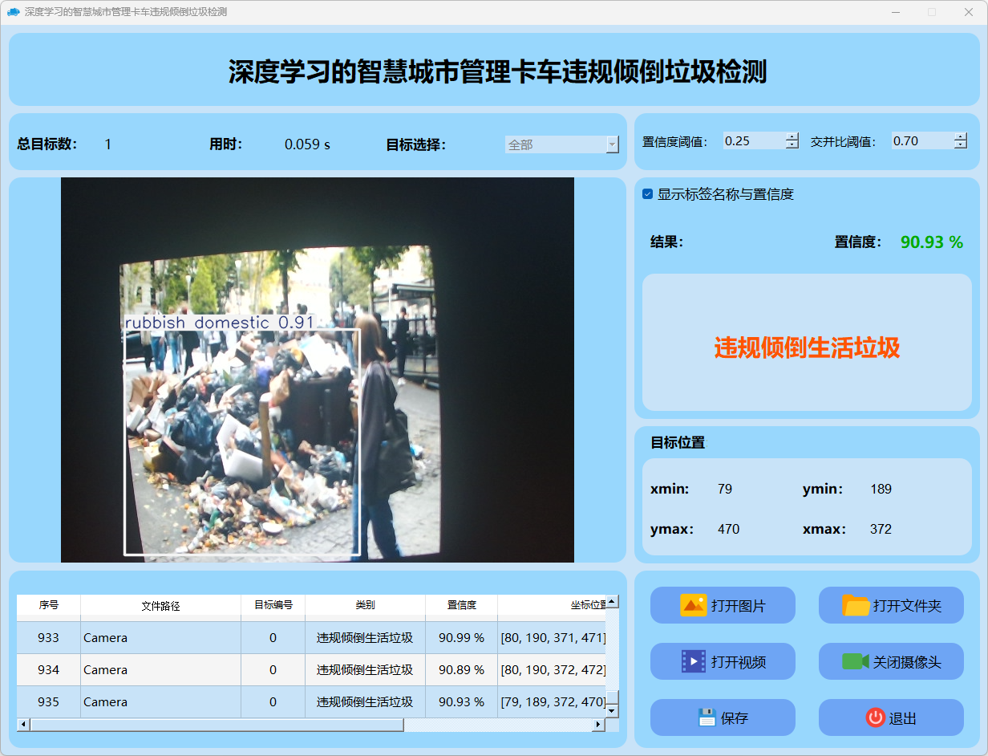Screen dimensions: 988x756
Task: Click the table's horizontal scrollbar thumb
Action: [x=217, y=725]
